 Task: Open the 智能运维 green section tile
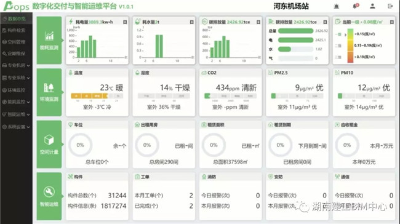point(49,196)
